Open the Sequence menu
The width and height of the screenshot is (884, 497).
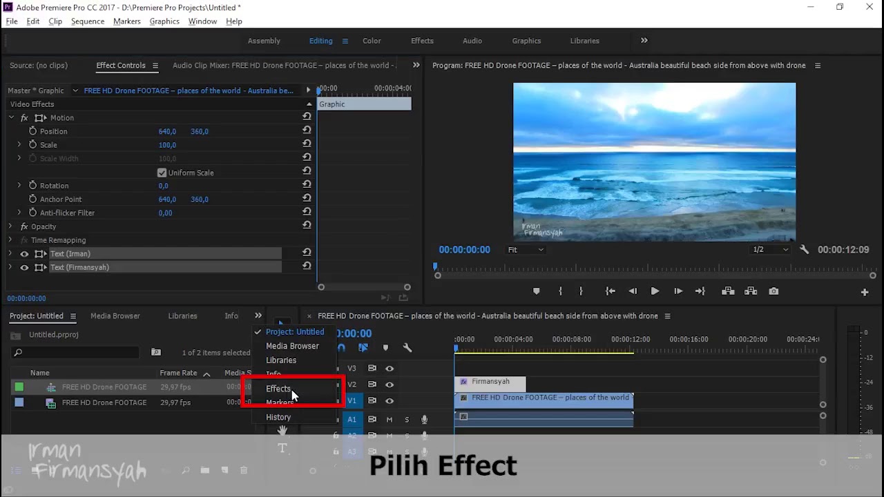click(x=88, y=21)
